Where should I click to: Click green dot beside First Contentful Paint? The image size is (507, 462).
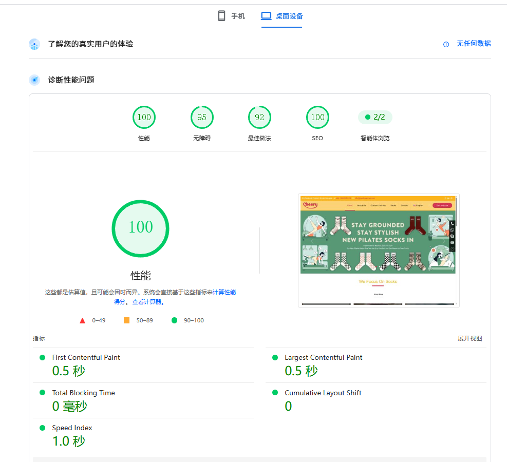tap(42, 357)
